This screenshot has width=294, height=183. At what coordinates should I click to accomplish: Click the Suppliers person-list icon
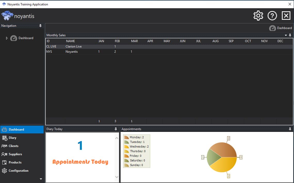coord(4,154)
